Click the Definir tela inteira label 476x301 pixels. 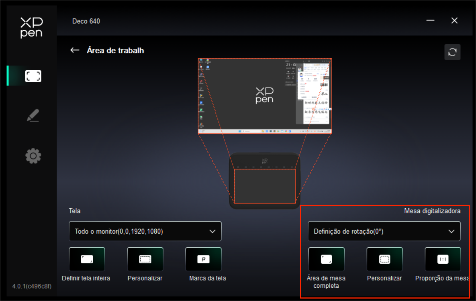click(86, 278)
